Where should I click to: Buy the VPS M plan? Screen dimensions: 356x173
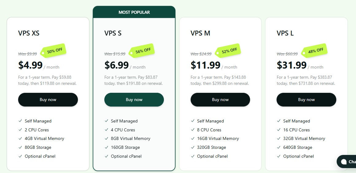(x=220, y=100)
